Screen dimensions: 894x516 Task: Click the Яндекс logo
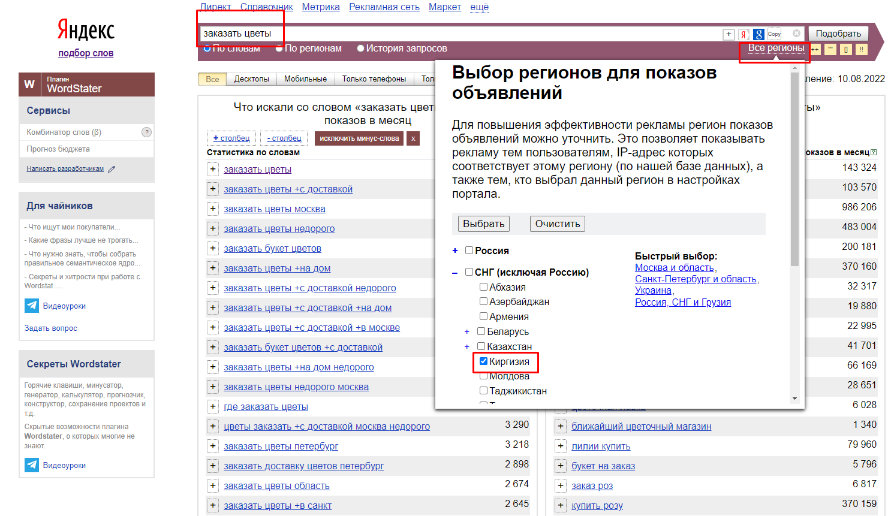click(x=86, y=29)
